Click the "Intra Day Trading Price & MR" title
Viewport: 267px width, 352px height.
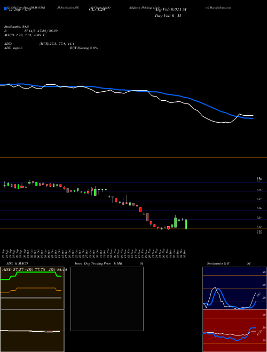[98, 263]
